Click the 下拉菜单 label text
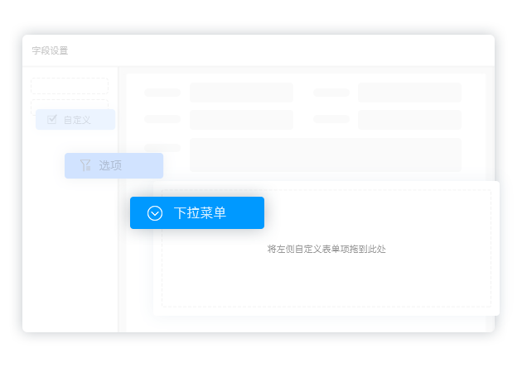The height and width of the screenshot is (367, 522). (x=200, y=213)
